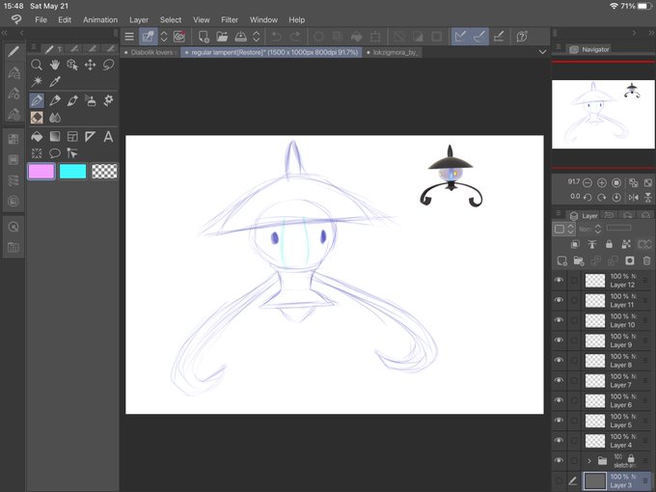Viewport: 656px width, 492px height.
Task: Select the Ruler tool
Action: click(x=90, y=136)
